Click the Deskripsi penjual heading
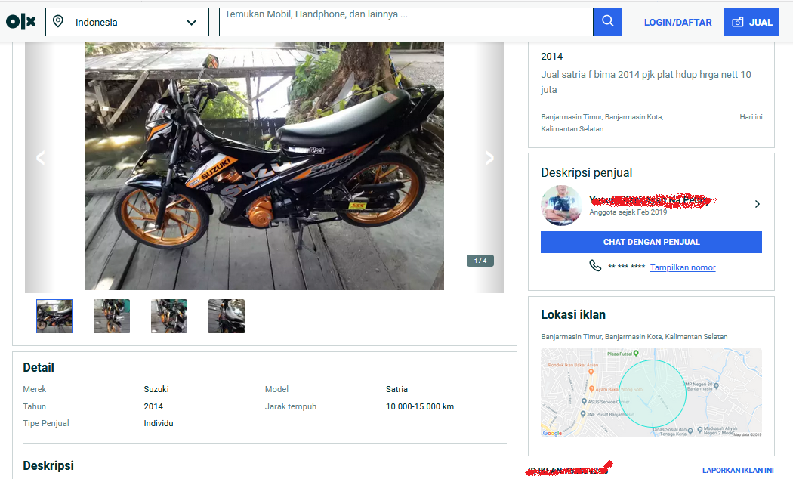This screenshot has height=479, width=793. [x=587, y=172]
